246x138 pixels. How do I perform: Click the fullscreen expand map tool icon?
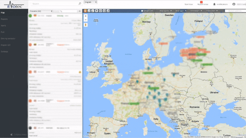(x=104, y=11)
